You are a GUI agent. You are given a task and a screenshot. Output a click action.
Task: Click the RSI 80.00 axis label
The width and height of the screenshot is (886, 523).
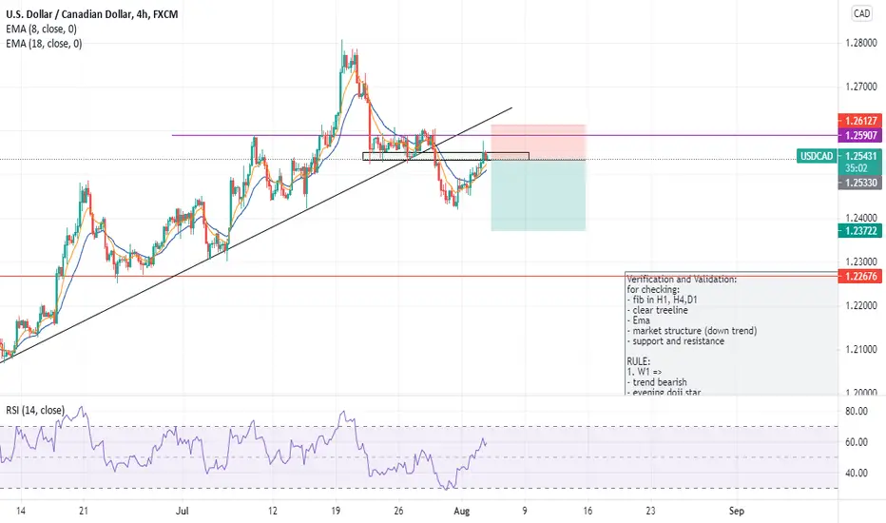856,411
